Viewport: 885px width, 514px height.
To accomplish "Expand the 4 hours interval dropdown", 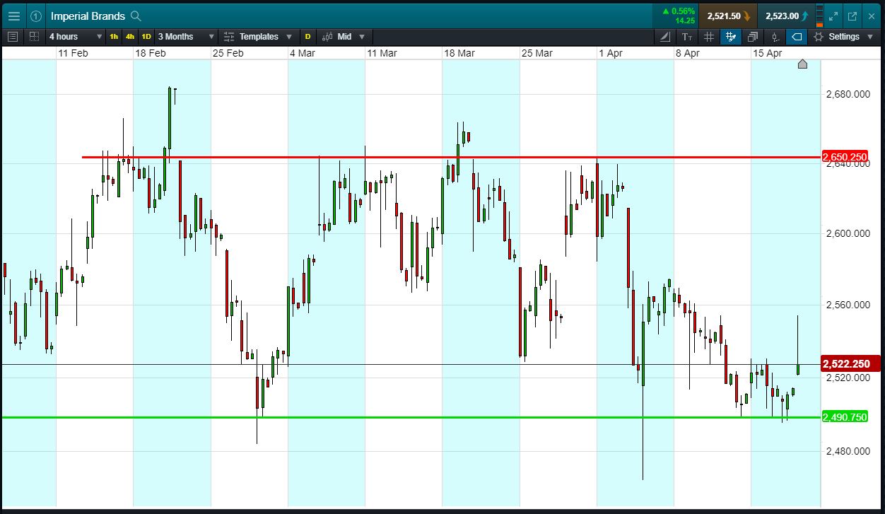I will click(75, 37).
